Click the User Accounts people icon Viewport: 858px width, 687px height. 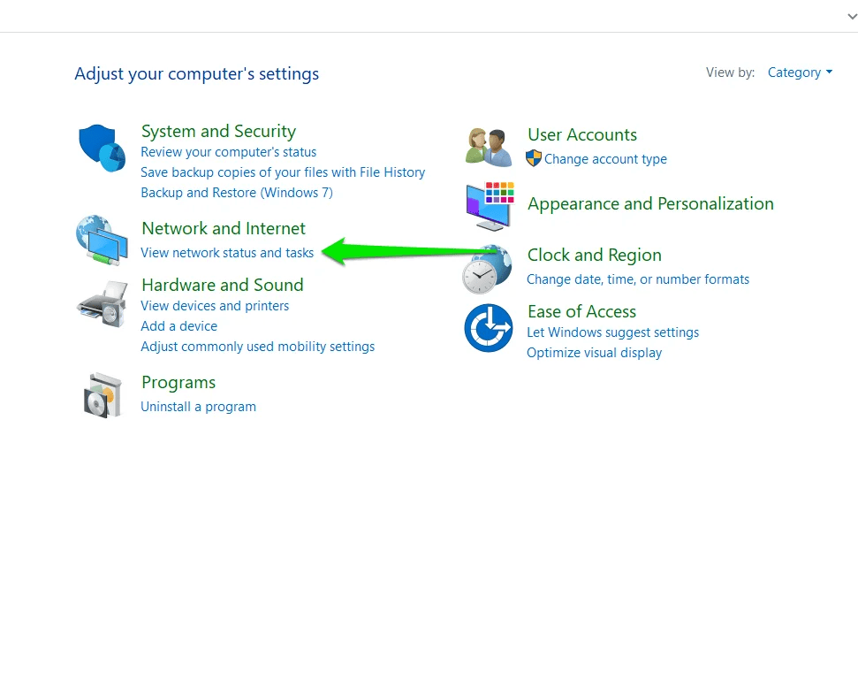[489, 147]
